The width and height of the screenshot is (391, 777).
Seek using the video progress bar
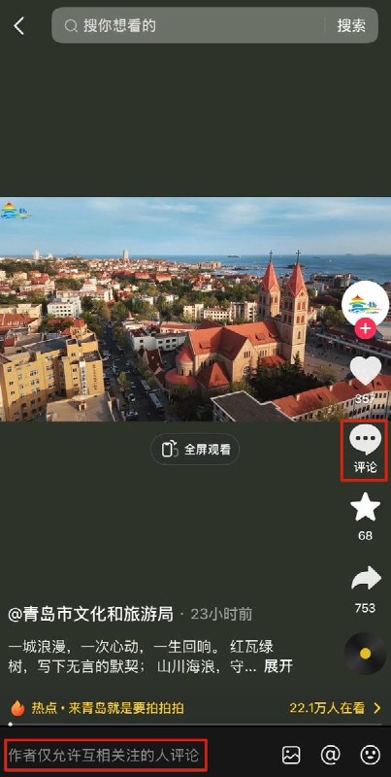tap(195, 725)
